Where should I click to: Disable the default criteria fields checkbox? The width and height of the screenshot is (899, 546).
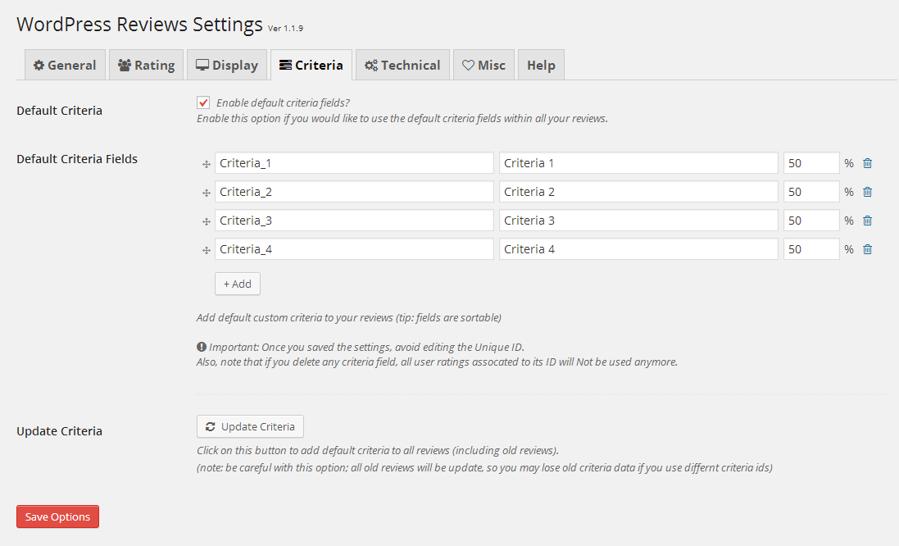203,102
